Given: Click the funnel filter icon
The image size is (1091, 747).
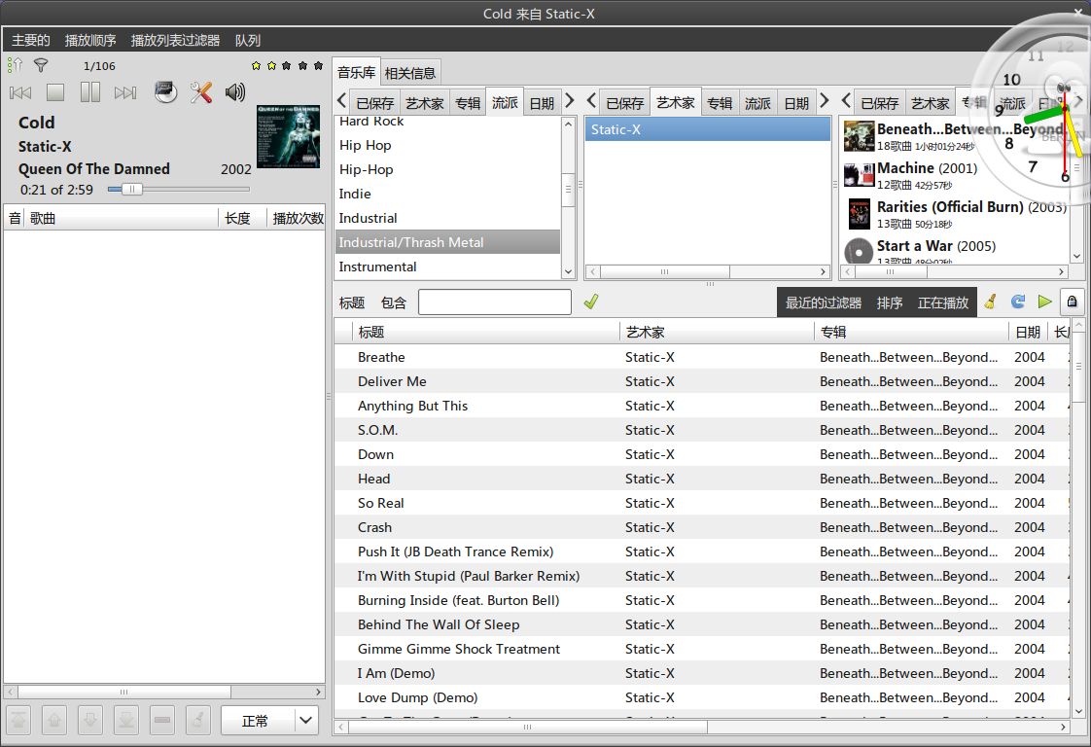Looking at the screenshot, I should (41, 65).
